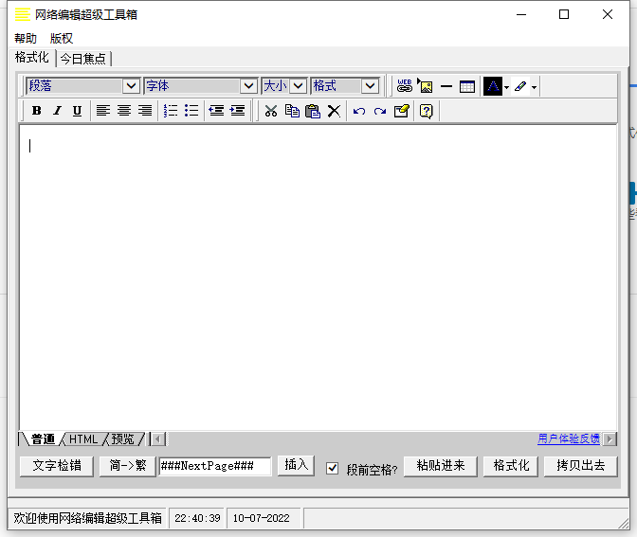Image resolution: width=637 pixels, height=537 pixels.
Task: Click inside the main text editing area
Action: (x=318, y=278)
